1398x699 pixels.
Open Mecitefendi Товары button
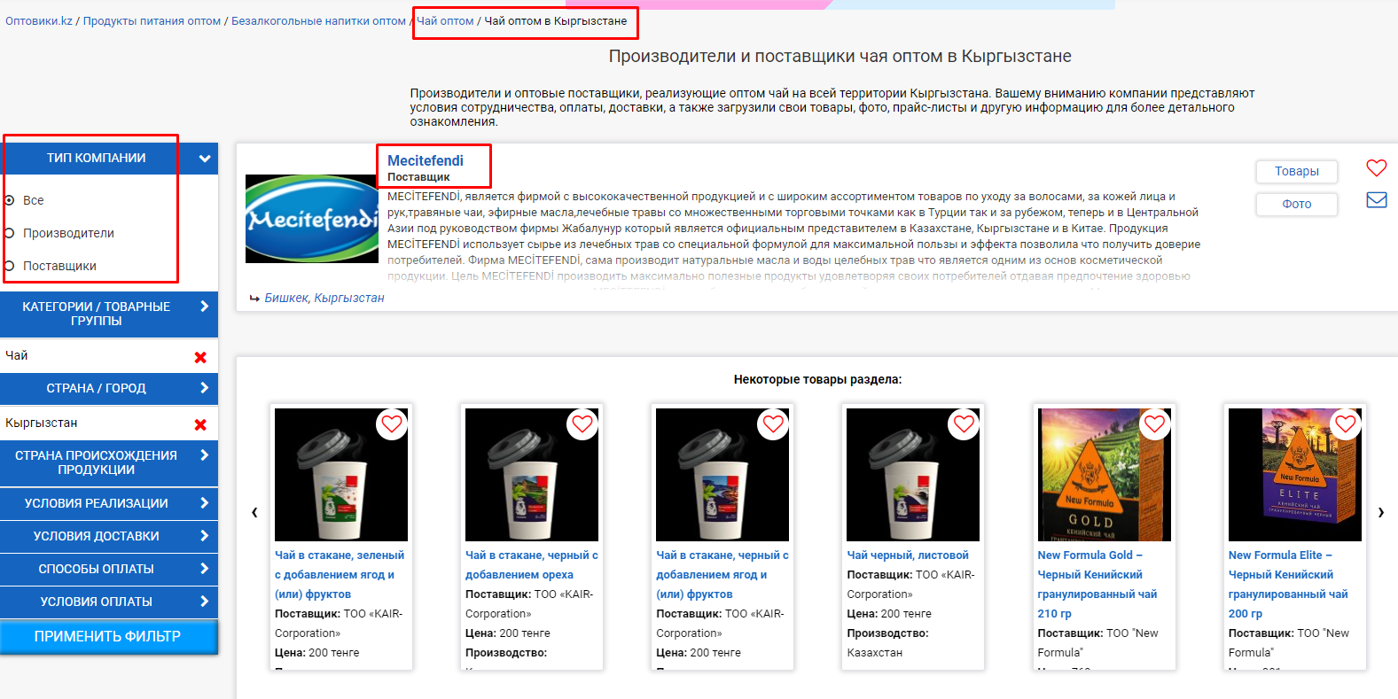1296,171
